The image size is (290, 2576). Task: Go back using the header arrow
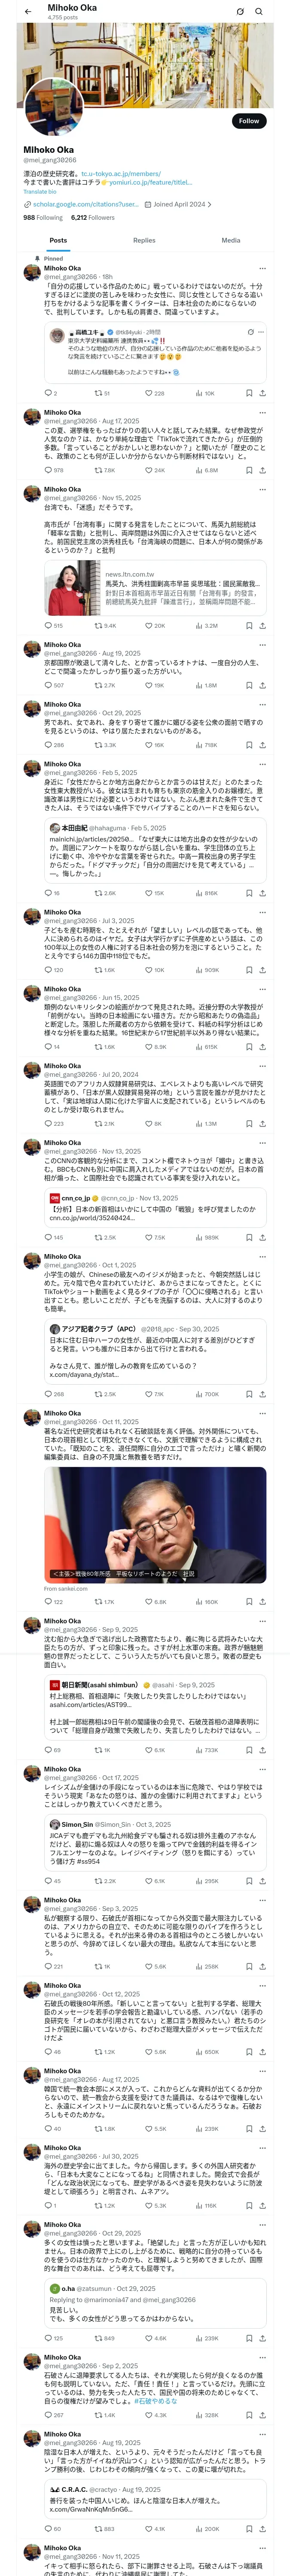tap(28, 12)
